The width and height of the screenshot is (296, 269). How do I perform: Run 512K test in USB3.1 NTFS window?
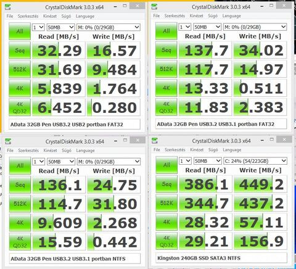pyautogui.click(x=20, y=204)
